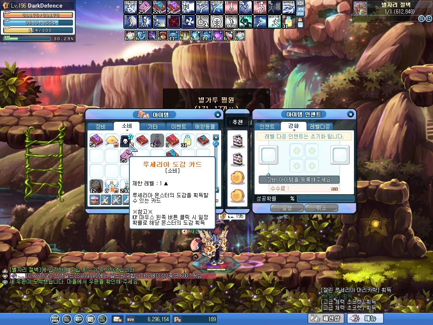
Task: Select the winged orange potion with count 8
Action: 112,186
